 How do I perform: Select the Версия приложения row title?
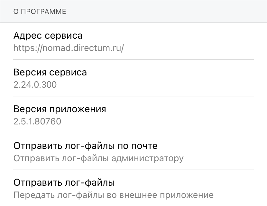click(x=60, y=109)
